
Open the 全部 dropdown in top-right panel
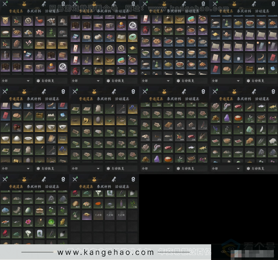(226, 81)
